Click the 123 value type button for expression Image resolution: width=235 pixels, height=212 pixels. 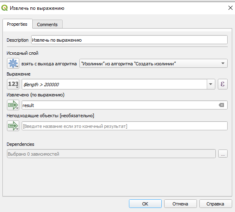(x=13, y=84)
